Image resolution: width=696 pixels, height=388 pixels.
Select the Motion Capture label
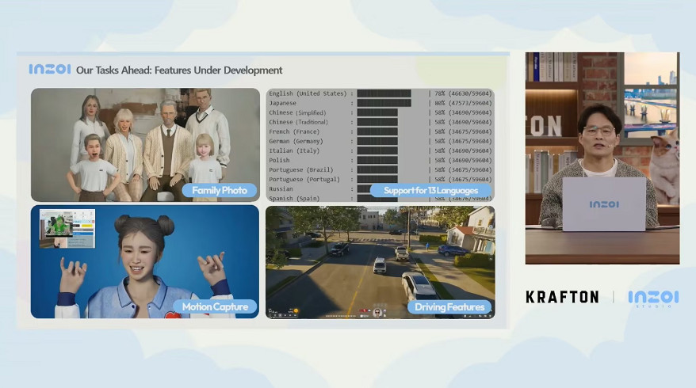point(215,306)
